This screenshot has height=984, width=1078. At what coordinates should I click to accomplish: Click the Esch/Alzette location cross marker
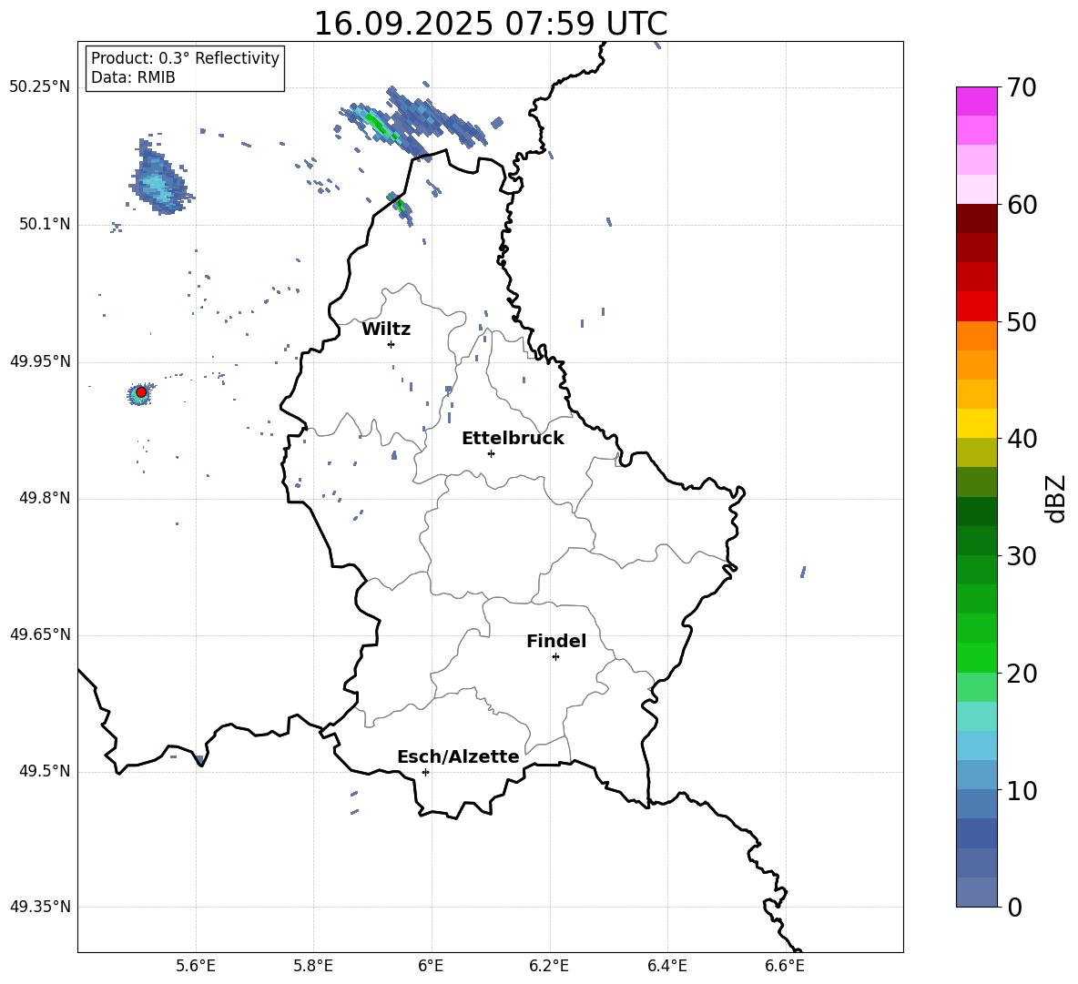425,772
